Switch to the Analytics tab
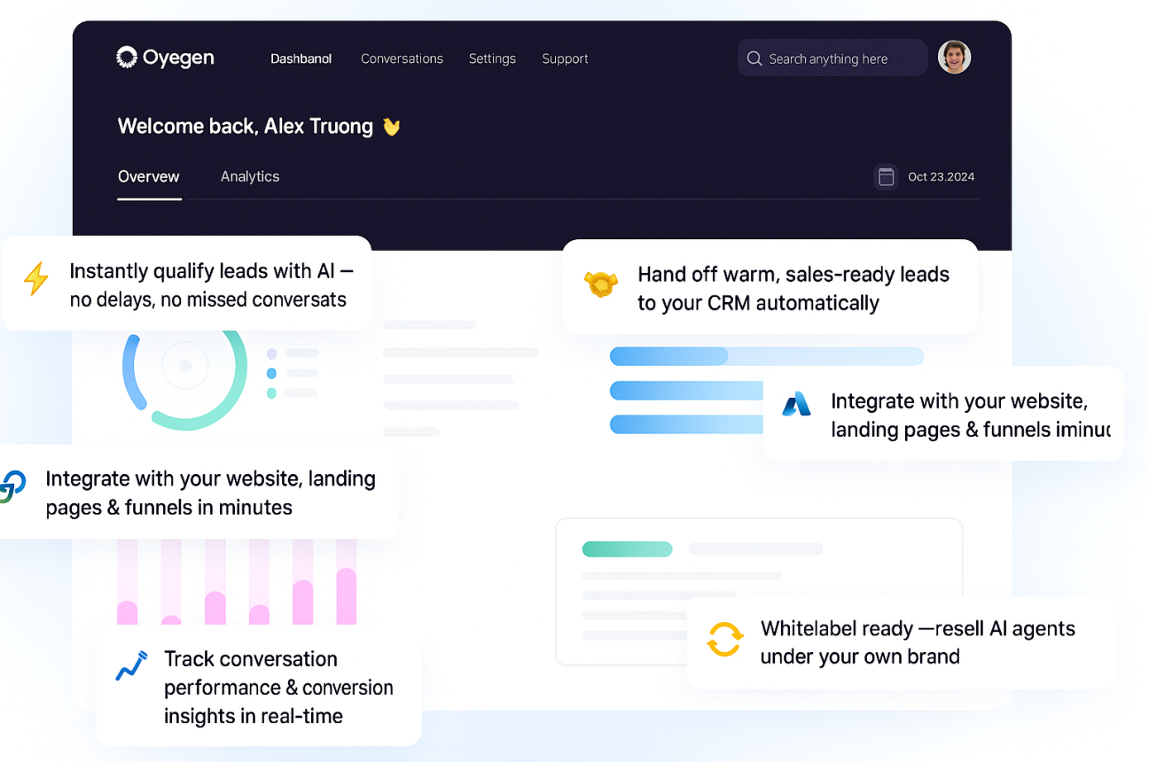The image size is (1149, 762). click(x=250, y=176)
